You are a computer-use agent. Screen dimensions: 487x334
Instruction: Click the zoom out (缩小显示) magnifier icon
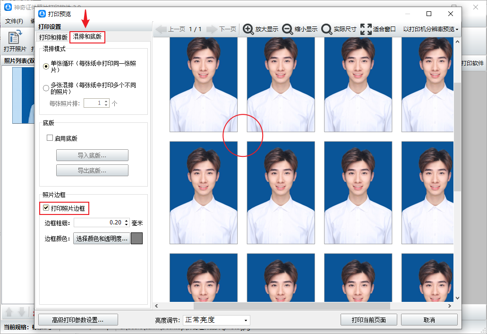coord(287,29)
